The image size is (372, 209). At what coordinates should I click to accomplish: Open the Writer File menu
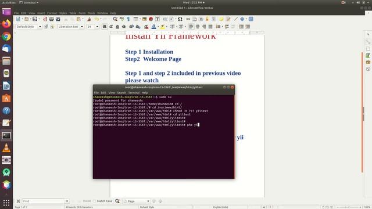pyautogui.click(x=16, y=13)
